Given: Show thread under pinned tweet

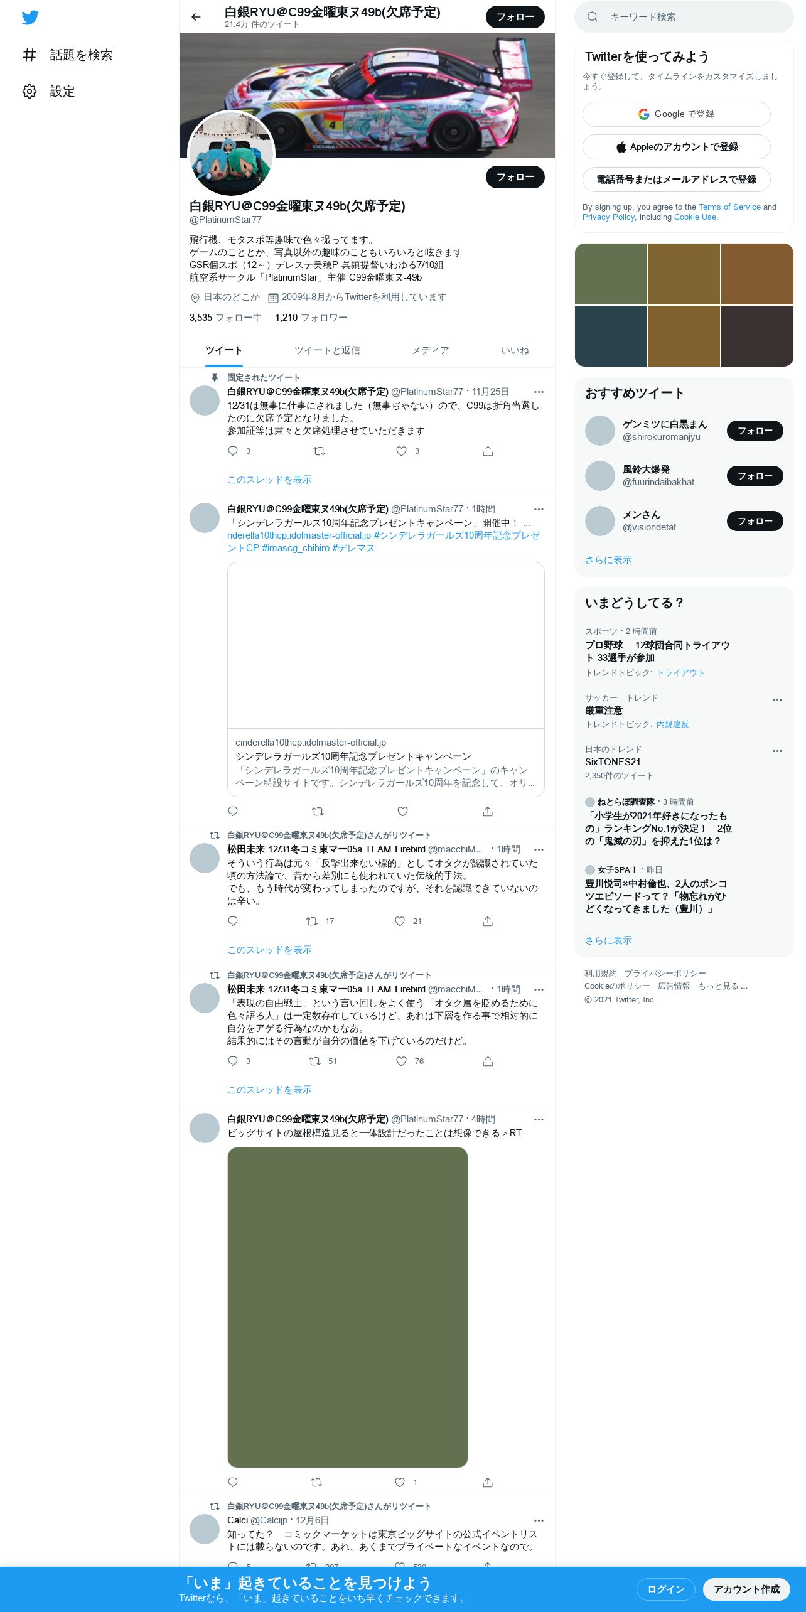Looking at the screenshot, I should tap(269, 480).
